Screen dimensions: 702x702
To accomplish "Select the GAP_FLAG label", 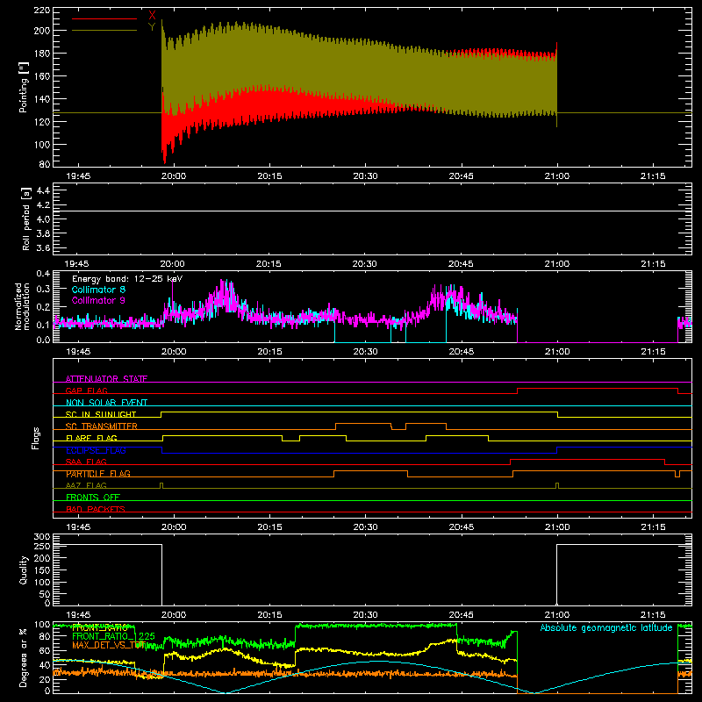I will (87, 390).
